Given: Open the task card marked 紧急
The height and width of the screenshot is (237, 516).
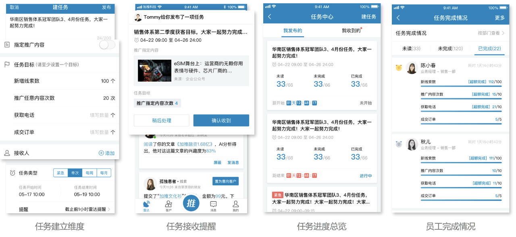Looking at the screenshot, I should (x=322, y=199).
